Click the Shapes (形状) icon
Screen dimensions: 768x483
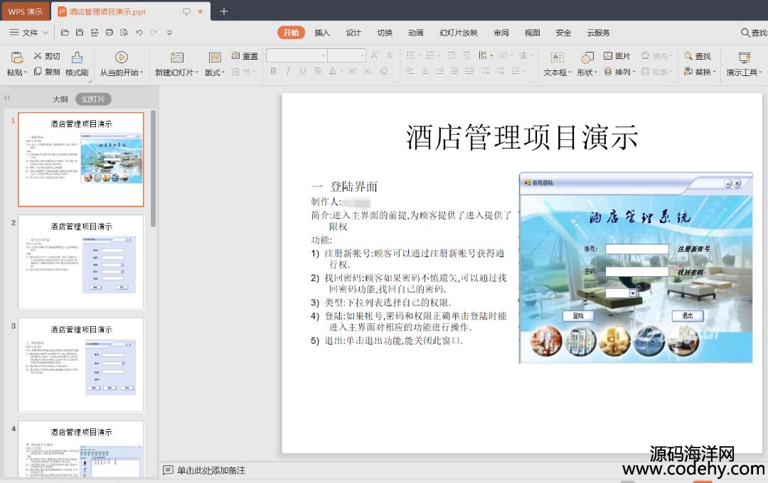(587, 58)
